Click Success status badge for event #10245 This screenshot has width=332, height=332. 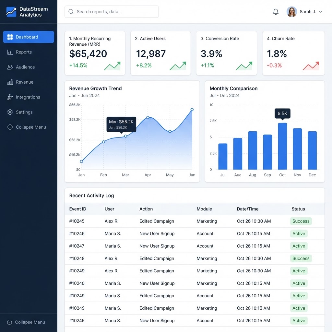click(301, 221)
